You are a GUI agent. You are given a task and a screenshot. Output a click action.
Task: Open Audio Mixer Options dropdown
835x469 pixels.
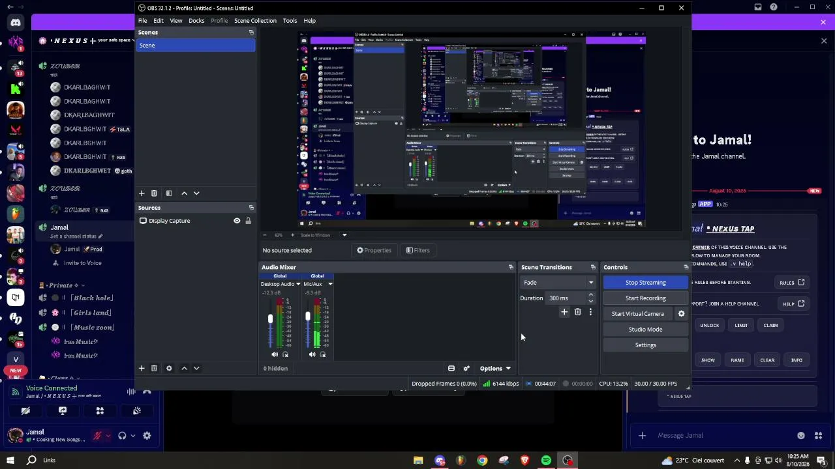pyautogui.click(x=495, y=369)
